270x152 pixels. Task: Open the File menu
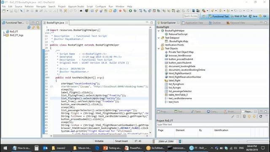(x=4, y=6)
